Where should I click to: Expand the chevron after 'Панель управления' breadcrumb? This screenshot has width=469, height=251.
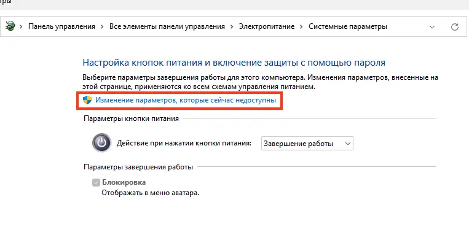click(102, 26)
